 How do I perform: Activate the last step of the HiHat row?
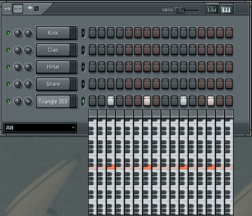click(x=229, y=67)
